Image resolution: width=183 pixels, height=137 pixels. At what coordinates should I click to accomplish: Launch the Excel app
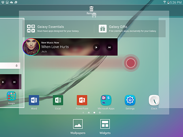point(58,100)
